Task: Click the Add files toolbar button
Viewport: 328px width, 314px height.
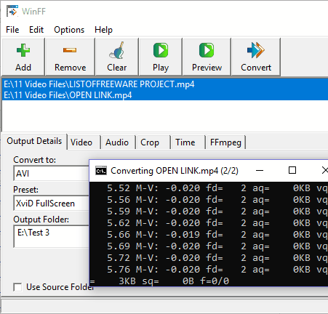Action: pos(23,57)
